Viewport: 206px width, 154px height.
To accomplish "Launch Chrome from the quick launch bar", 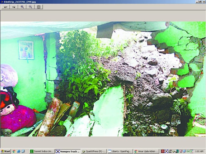I will tap(14, 151).
